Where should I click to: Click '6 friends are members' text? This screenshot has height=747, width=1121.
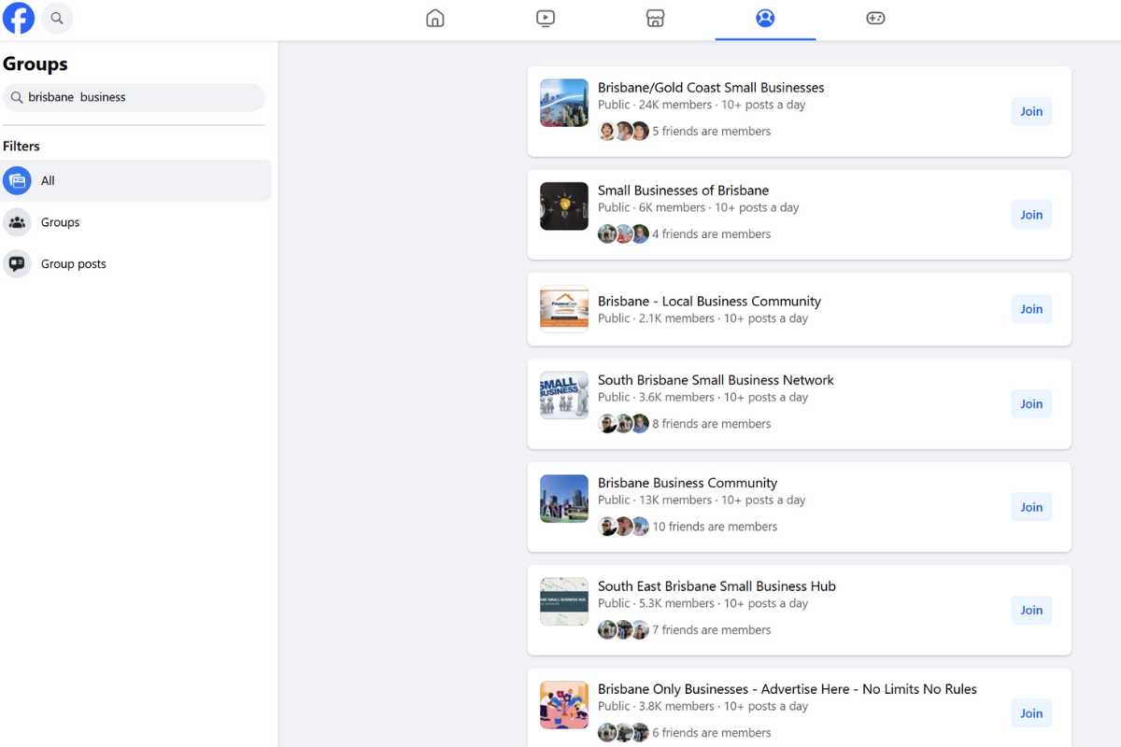pyautogui.click(x=711, y=733)
